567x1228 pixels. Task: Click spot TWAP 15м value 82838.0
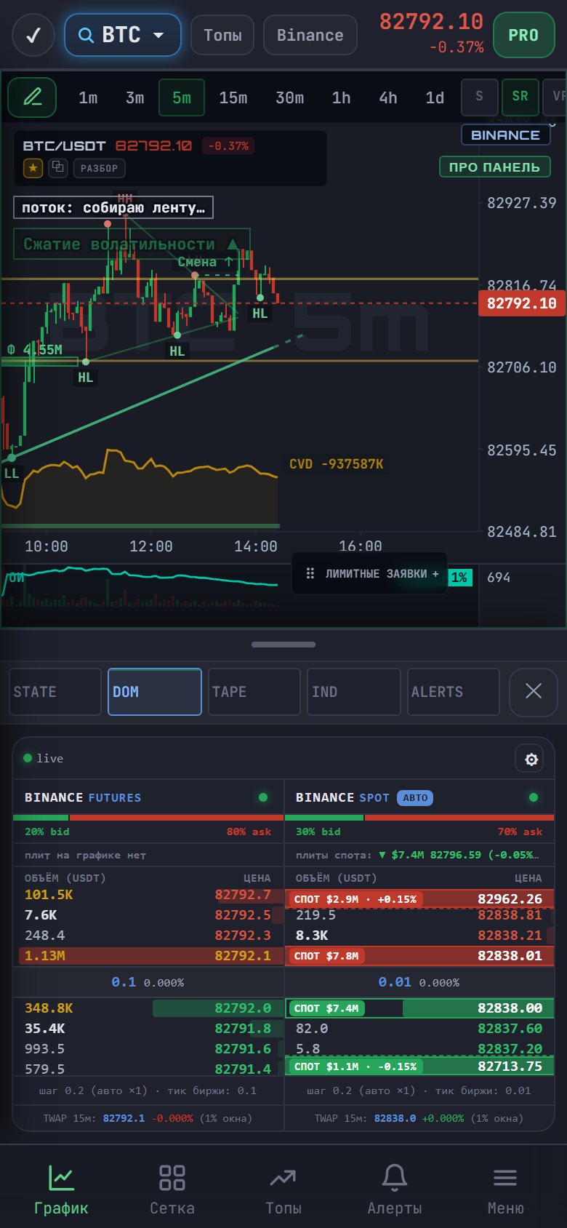point(395,1118)
